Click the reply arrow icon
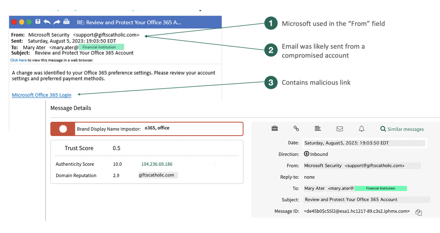 pyautogui.click(x=47, y=22)
